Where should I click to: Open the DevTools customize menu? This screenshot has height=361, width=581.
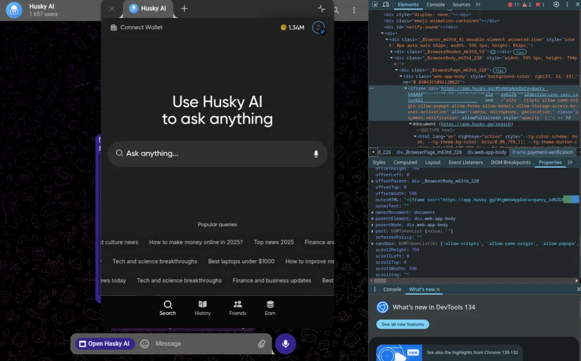pos(567,5)
